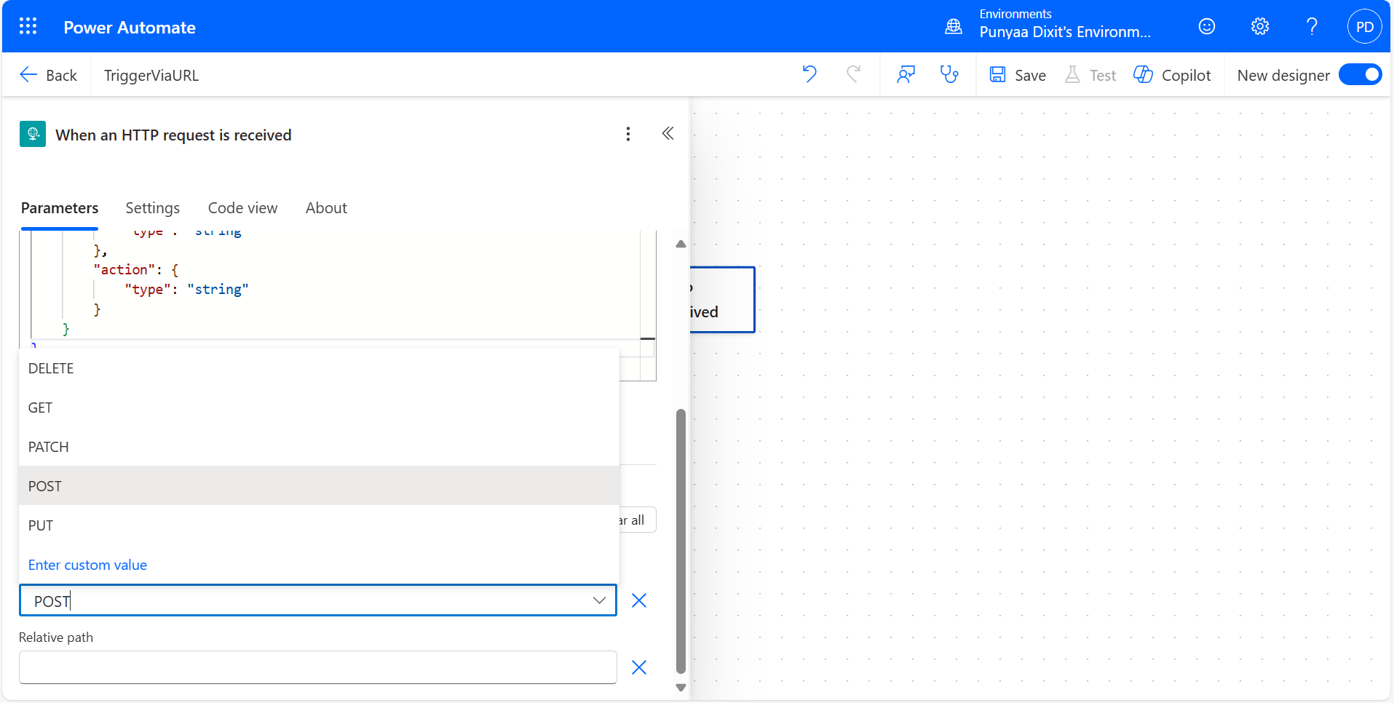Viewport: 1394px width, 703px height.
Task: Switch to the Code view tab
Action: point(242,208)
